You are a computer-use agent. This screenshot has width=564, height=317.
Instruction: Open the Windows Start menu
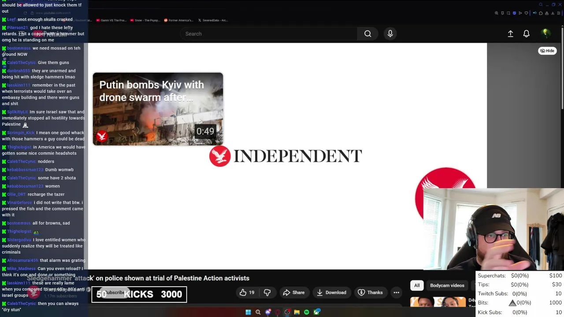248,312
